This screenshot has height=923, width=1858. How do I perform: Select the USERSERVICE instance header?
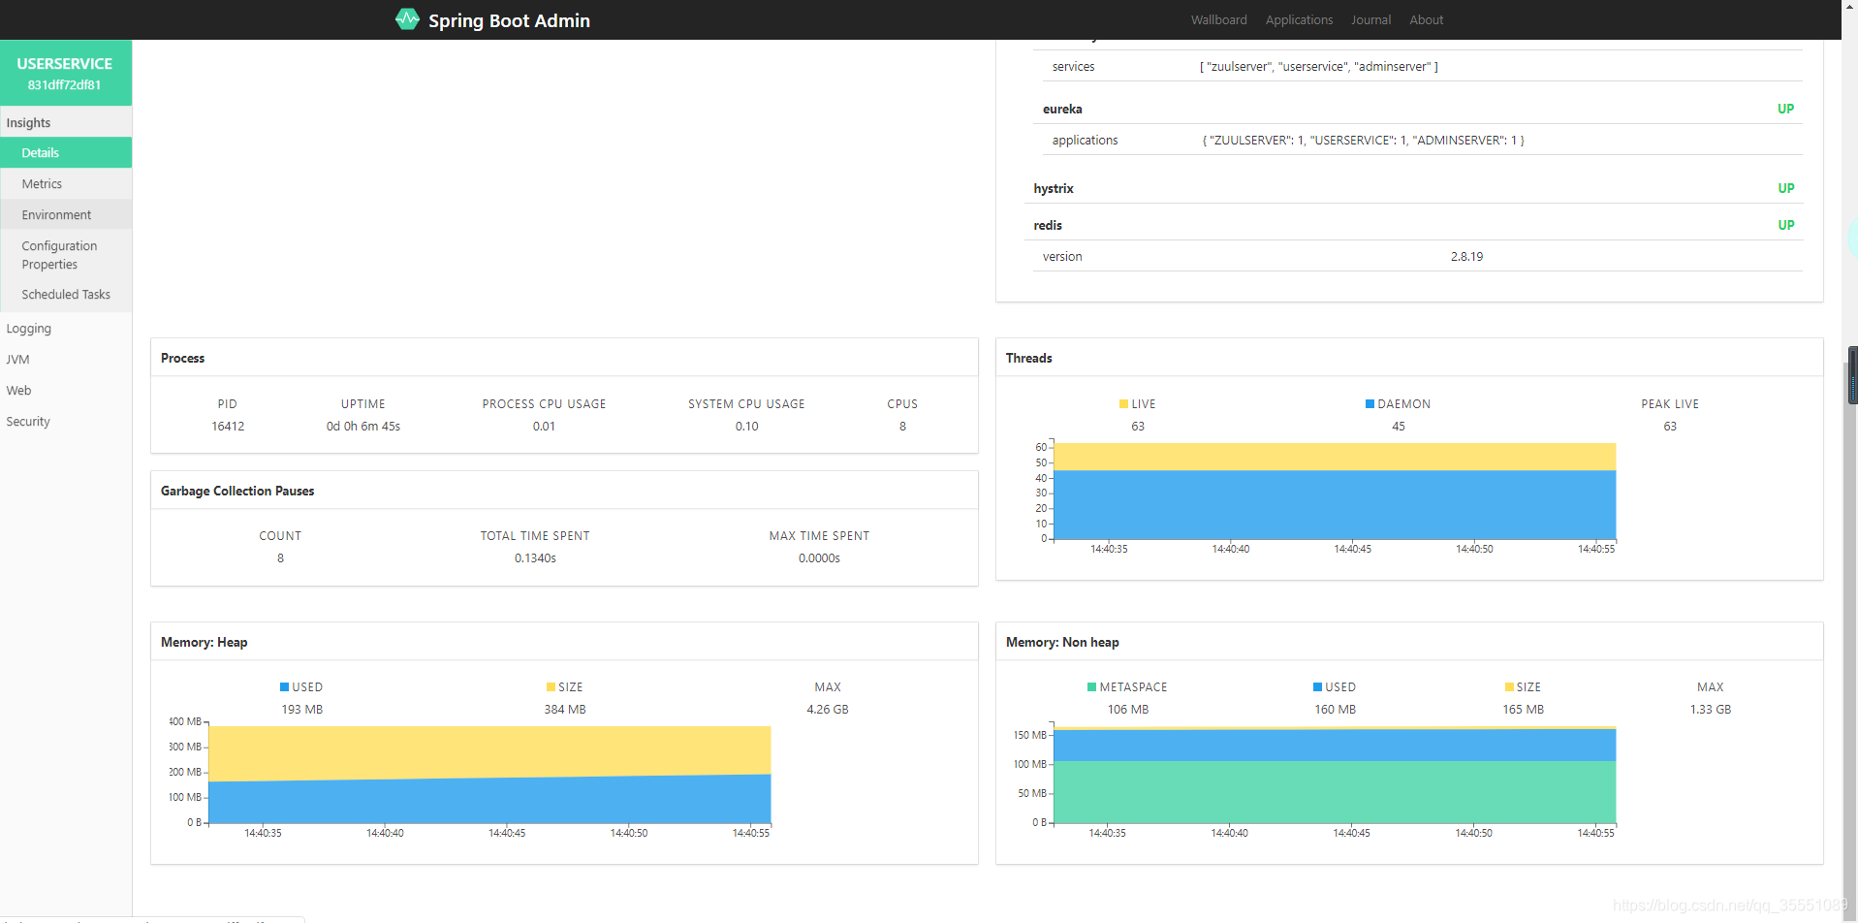point(65,73)
